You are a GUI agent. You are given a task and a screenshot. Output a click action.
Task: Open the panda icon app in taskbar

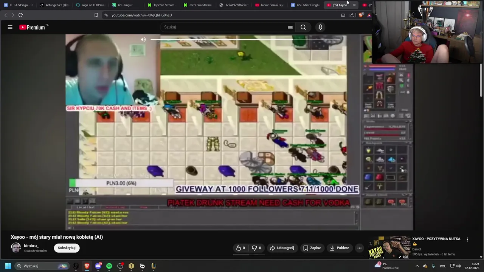click(x=142, y=266)
